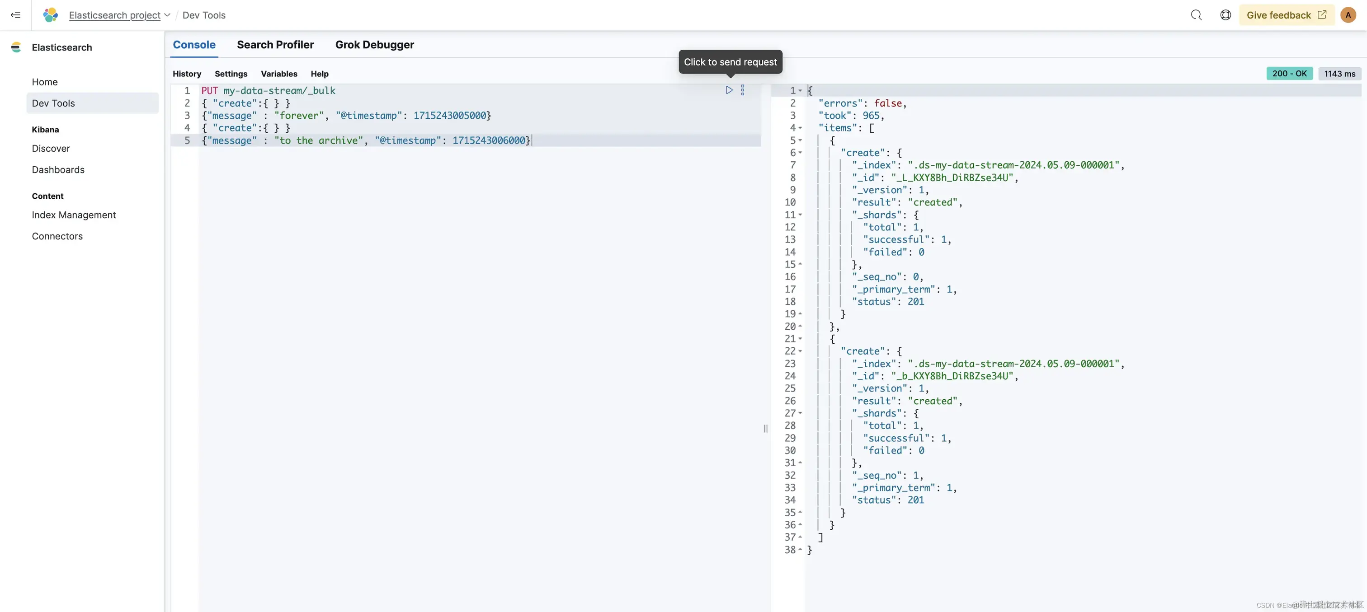This screenshot has width=1367, height=612.
Task: Click the search magnifier icon
Action: 1196,15
